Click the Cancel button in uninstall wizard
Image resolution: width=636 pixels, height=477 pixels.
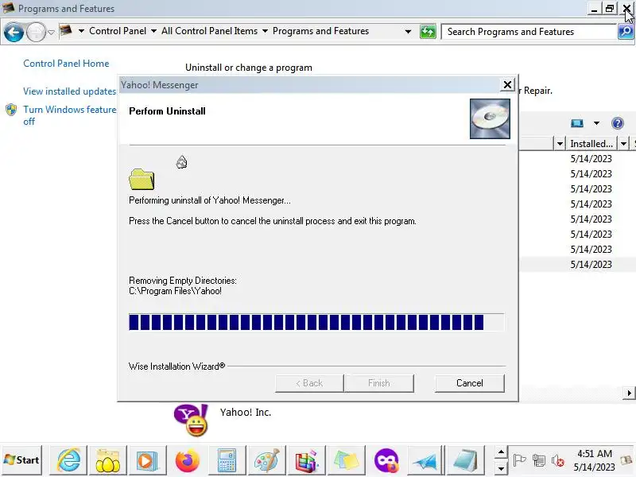coord(469,383)
